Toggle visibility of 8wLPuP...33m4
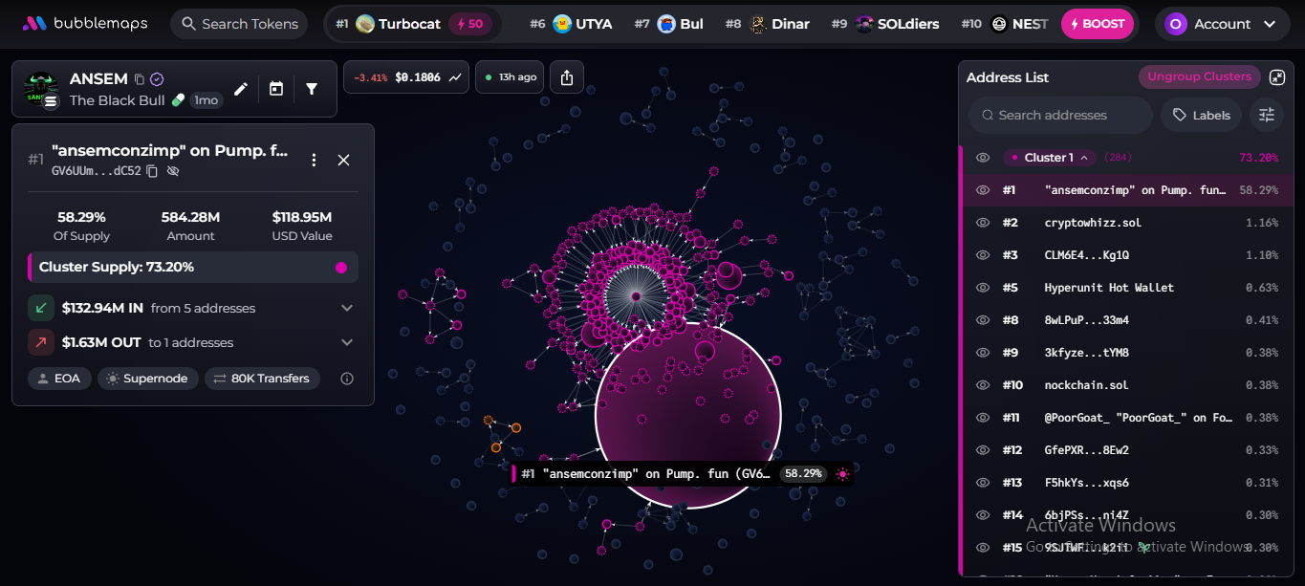1305x586 pixels. [x=982, y=320]
